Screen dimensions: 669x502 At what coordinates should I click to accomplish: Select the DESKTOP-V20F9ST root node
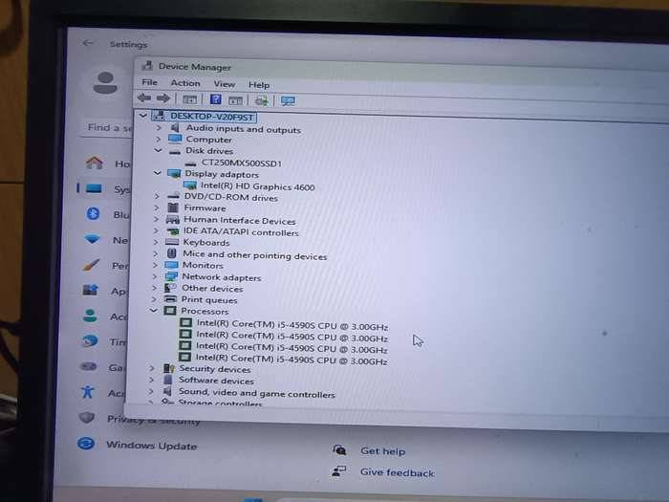pyautogui.click(x=212, y=117)
